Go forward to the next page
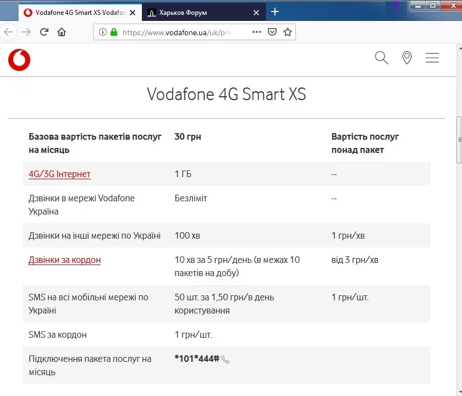The height and width of the screenshot is (396, 462). coord(26,32)
